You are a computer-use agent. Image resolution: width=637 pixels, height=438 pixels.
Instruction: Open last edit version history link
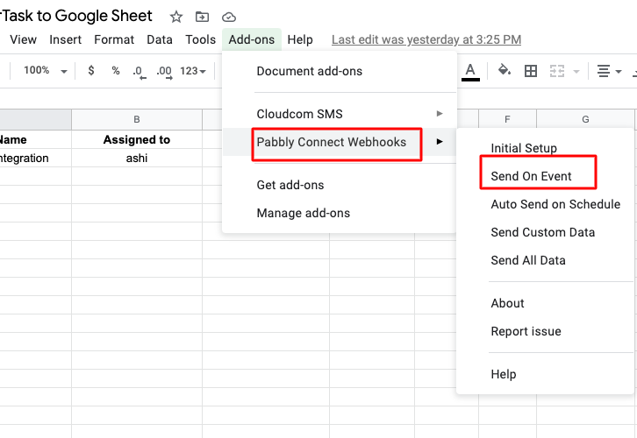coord(426,39)
